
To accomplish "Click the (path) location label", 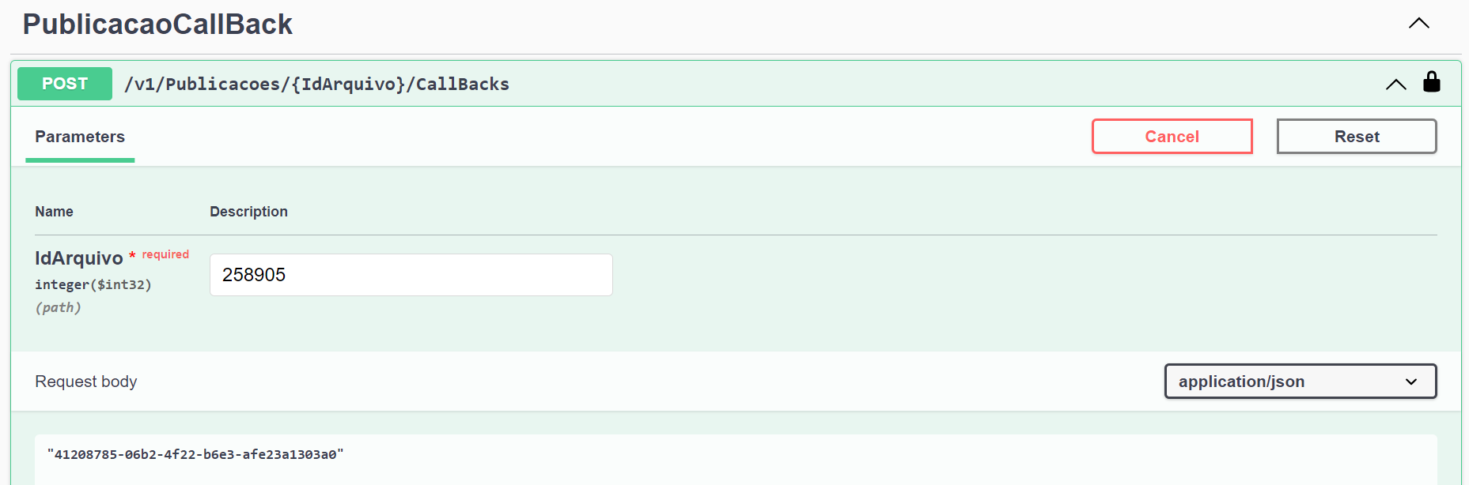I will tap(58, 307).
